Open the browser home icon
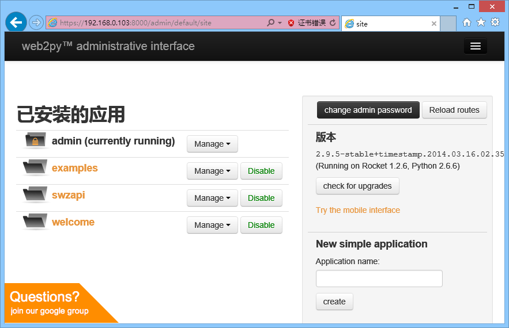The width and height of the screenshot is (509, 328). (467, 22)
